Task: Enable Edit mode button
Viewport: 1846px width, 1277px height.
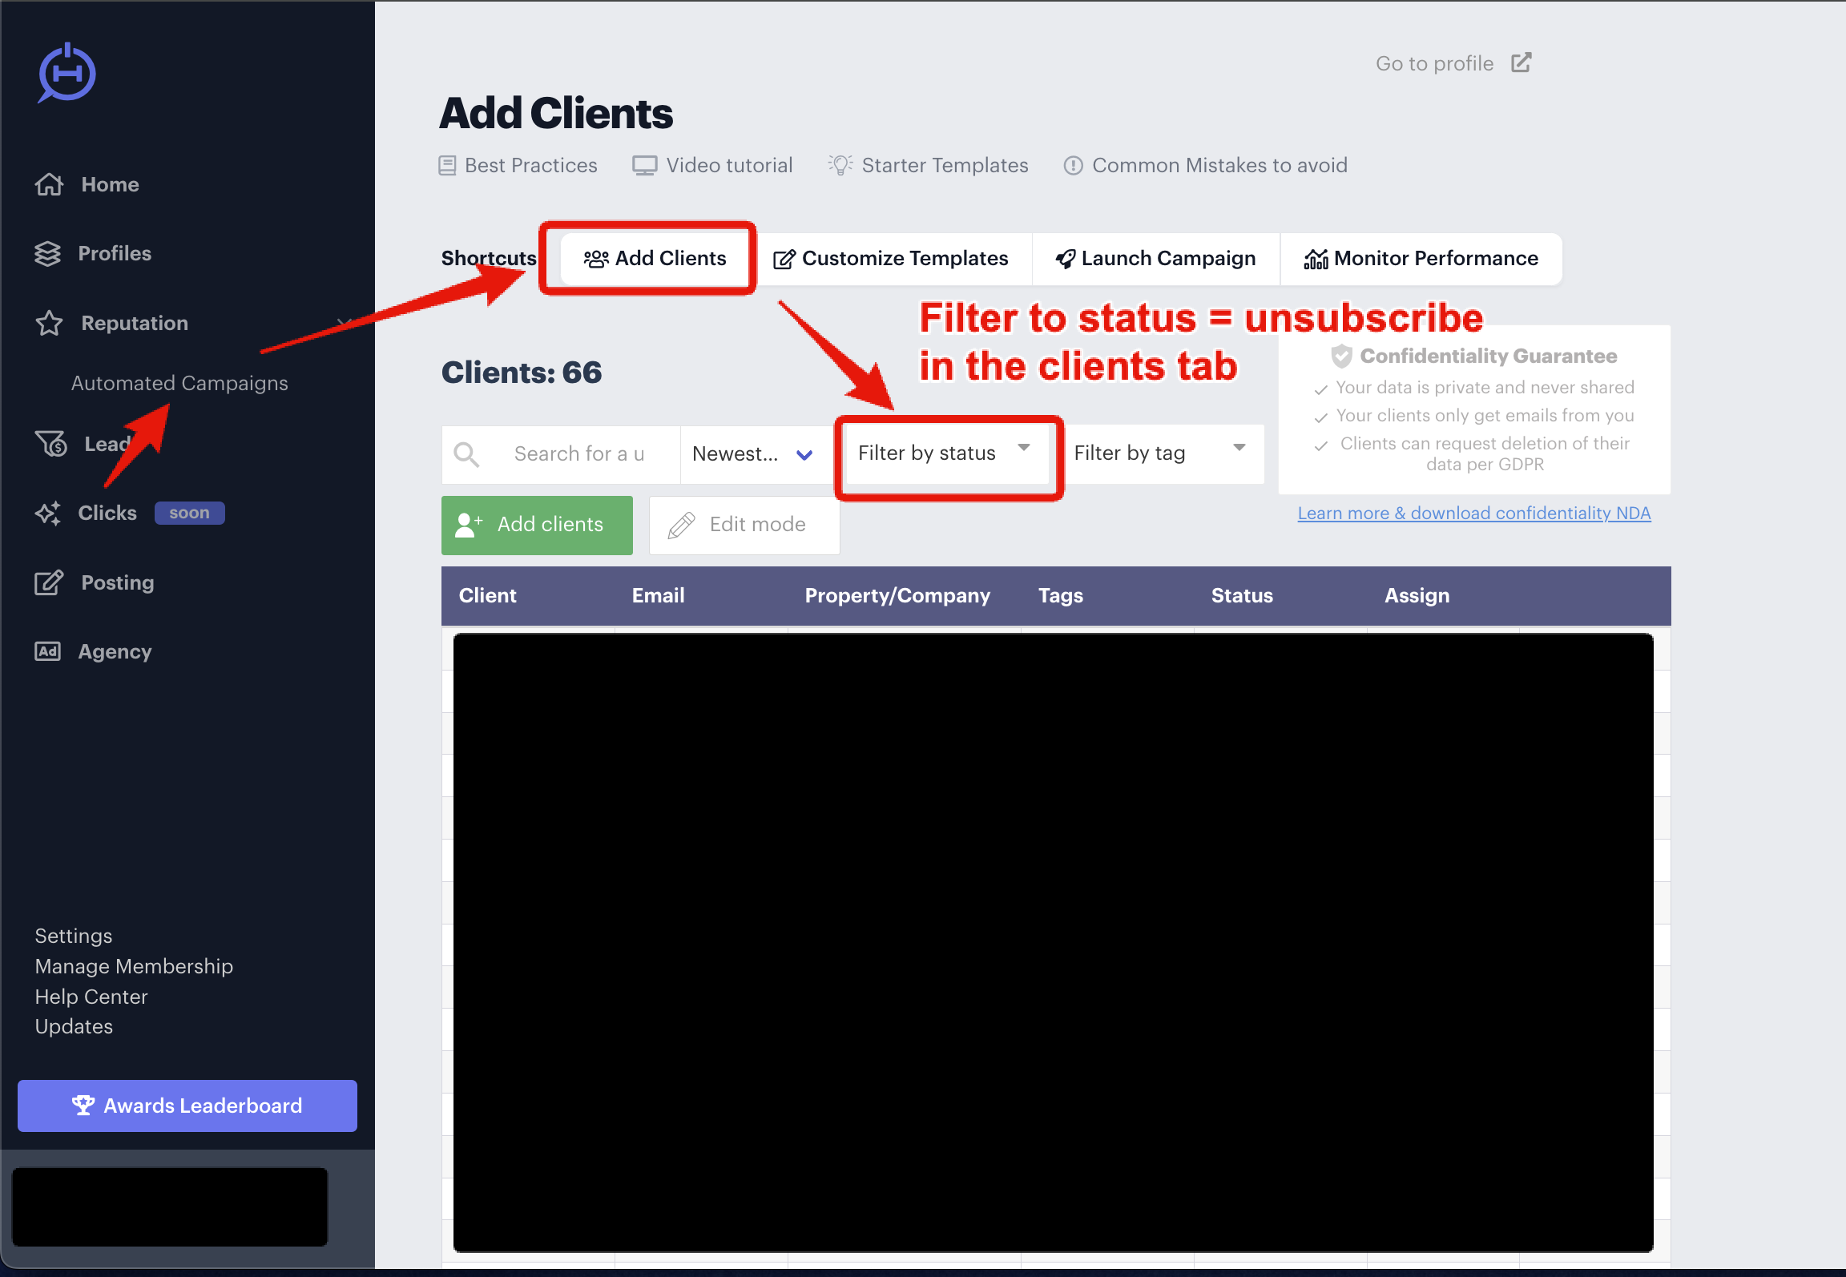Action: point(744,525)
